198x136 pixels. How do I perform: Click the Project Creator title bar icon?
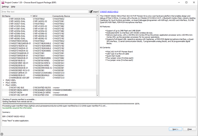(x=2, y=2)
